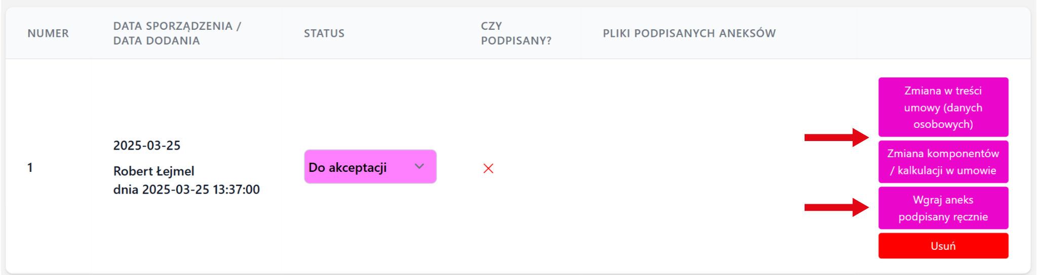Choose "Wgraj aneks podpisany ręcznie"
1037x275 pixels.
tap(943, 208)
